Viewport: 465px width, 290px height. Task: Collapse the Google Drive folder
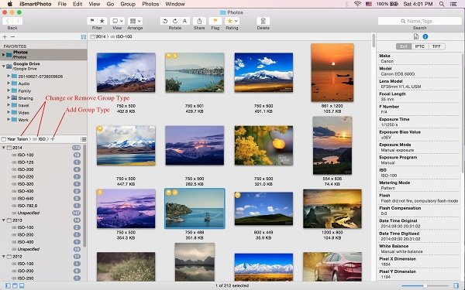coord(4,66)
